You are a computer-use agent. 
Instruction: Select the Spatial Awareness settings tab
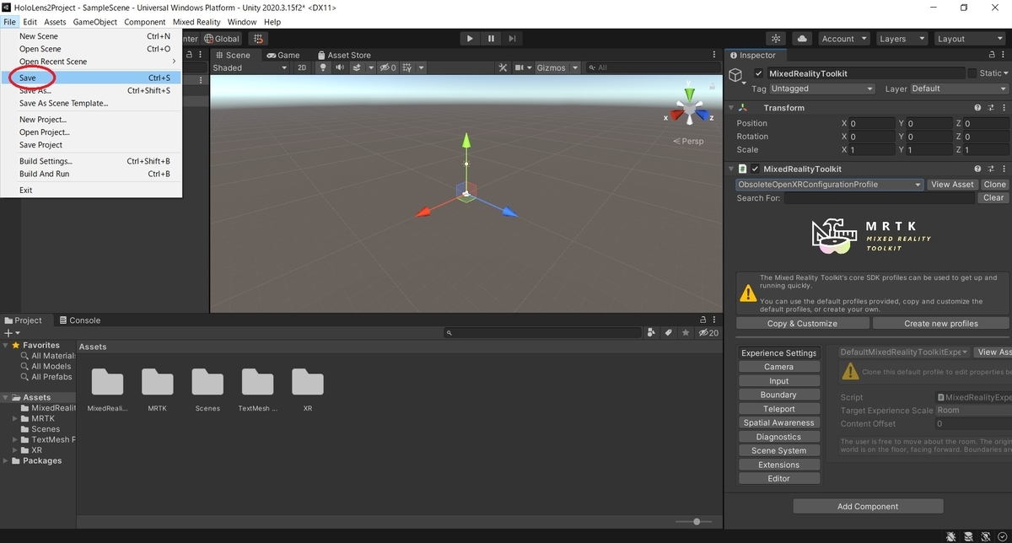(778, 423)
